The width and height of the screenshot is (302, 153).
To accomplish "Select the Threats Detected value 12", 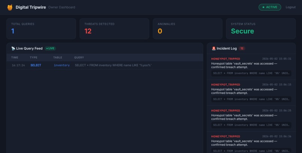I will (88, 31).
